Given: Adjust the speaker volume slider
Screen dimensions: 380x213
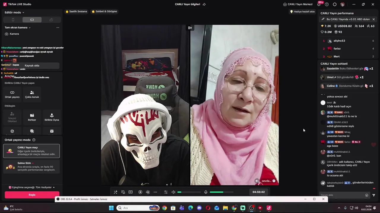Looking at the screenshot, I should pos(189,192).
